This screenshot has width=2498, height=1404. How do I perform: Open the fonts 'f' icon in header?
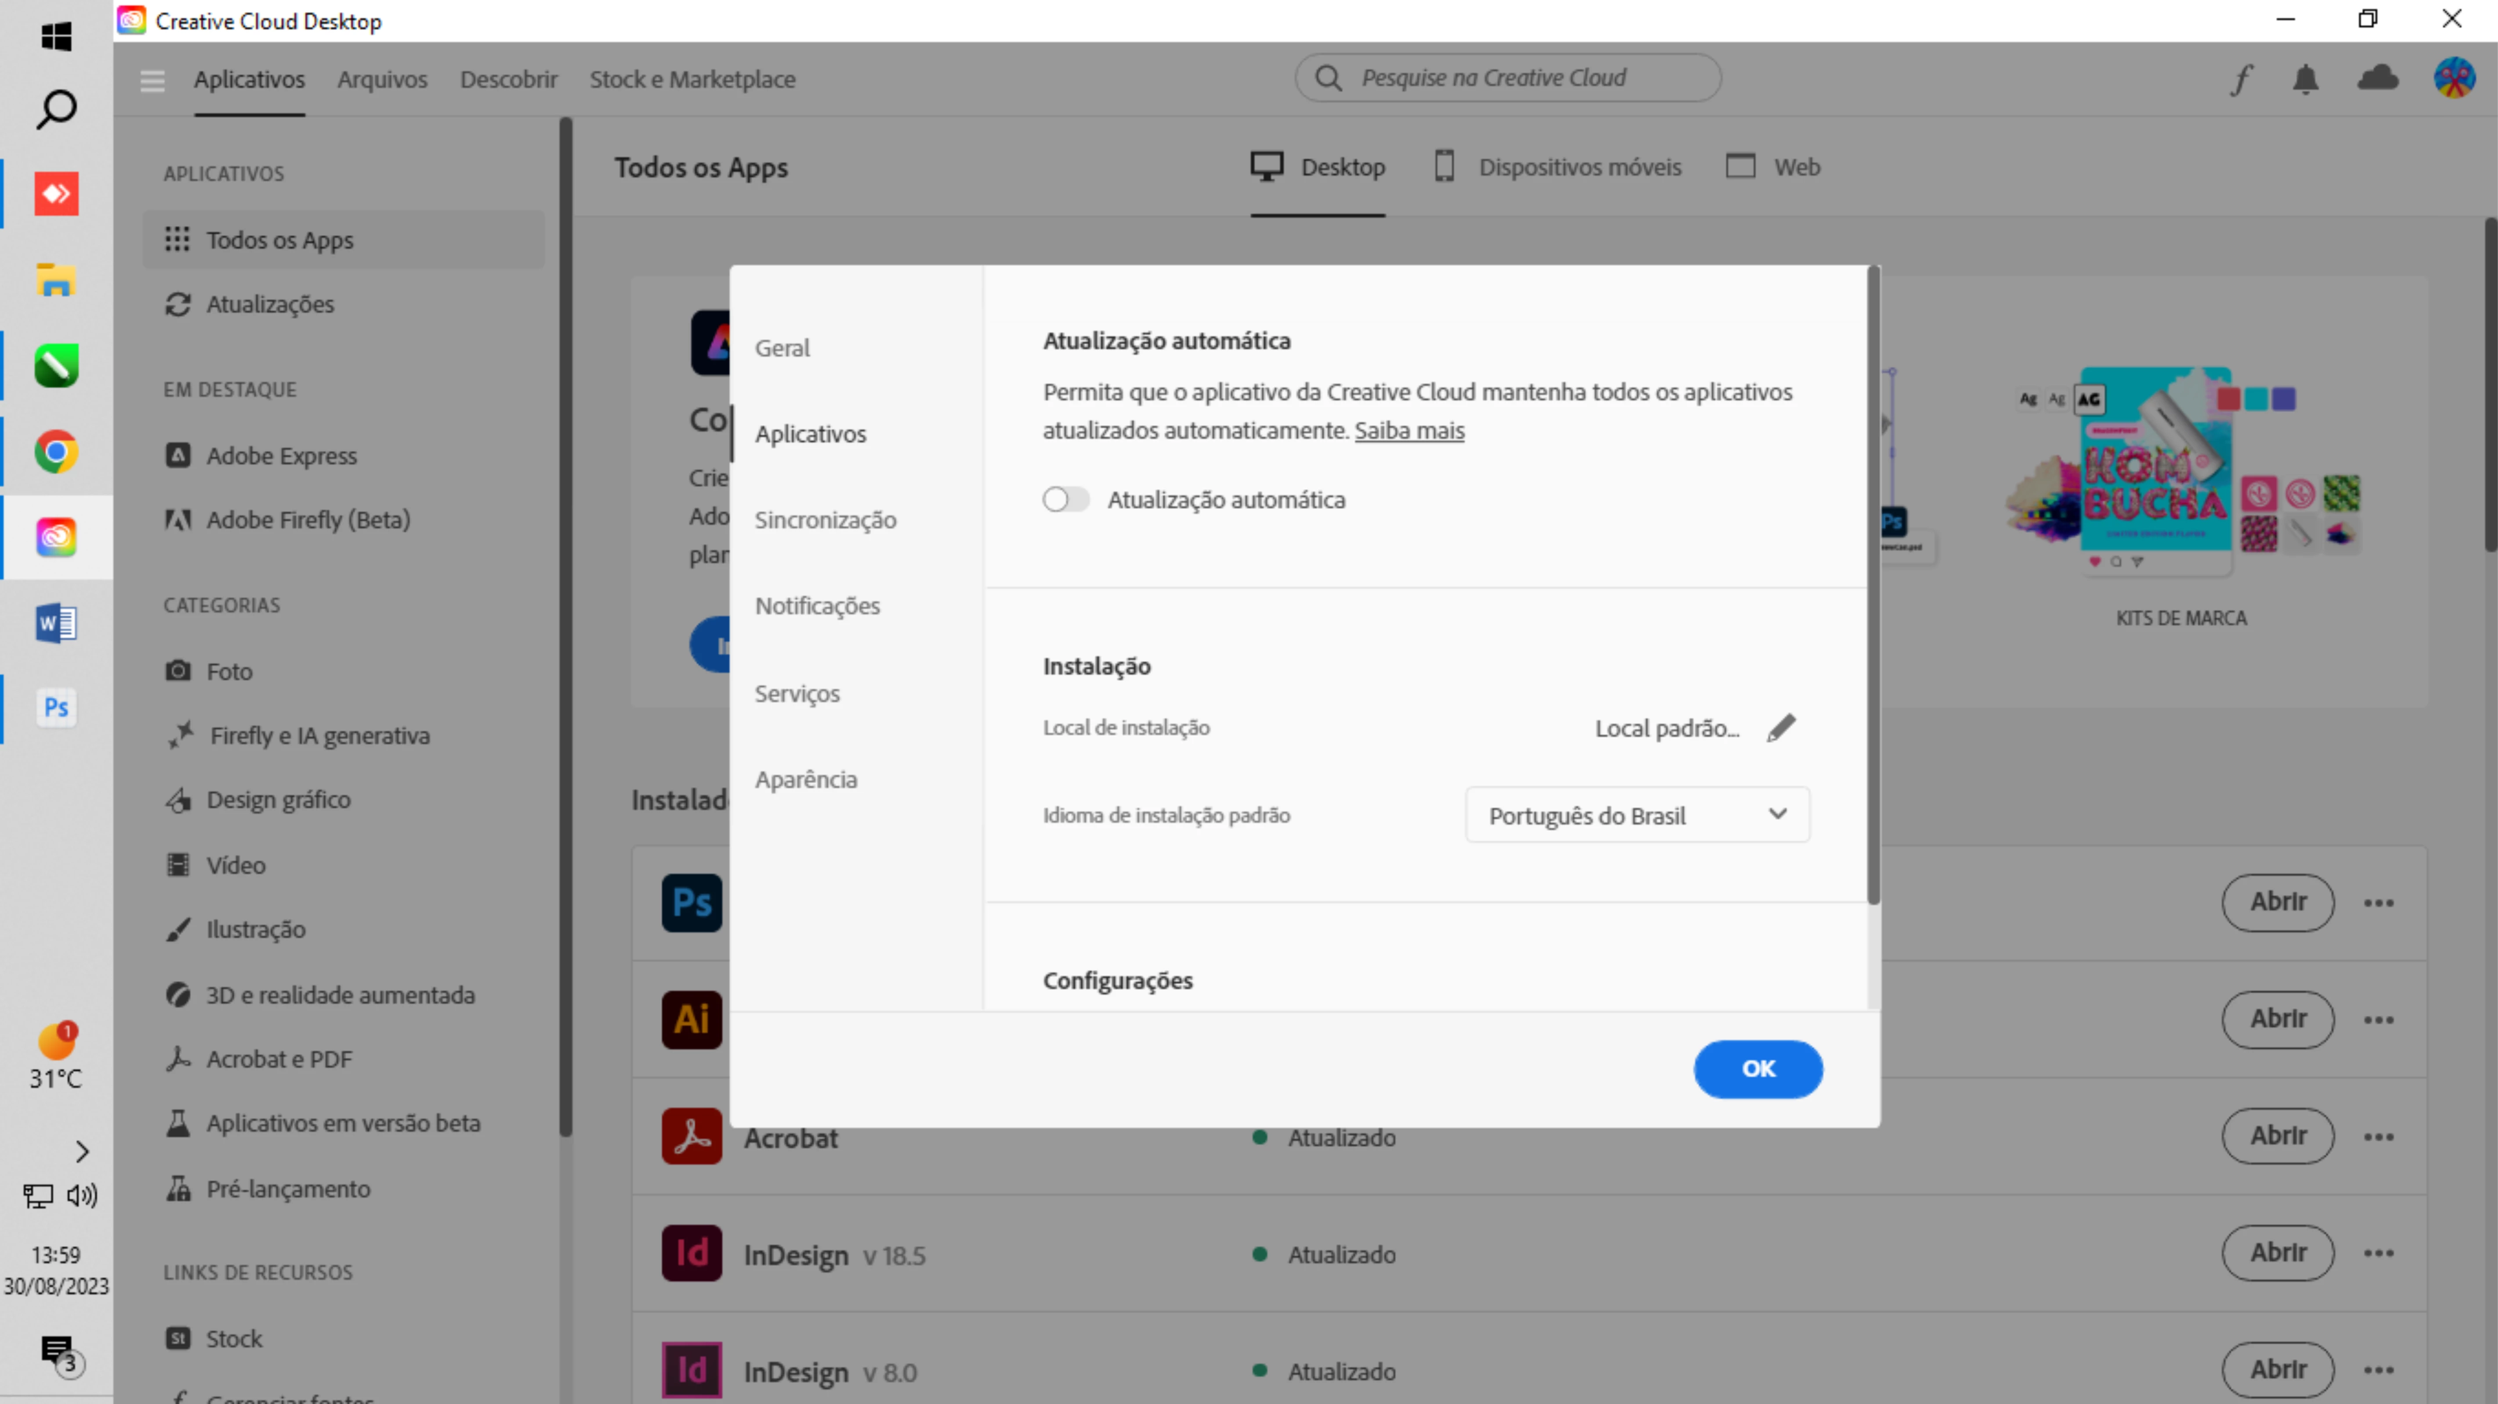click(x=2240, y=79)
